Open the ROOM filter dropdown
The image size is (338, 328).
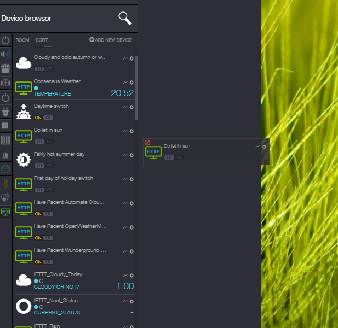click(22, 40)
